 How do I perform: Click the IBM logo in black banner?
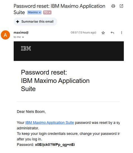point(26,48)
